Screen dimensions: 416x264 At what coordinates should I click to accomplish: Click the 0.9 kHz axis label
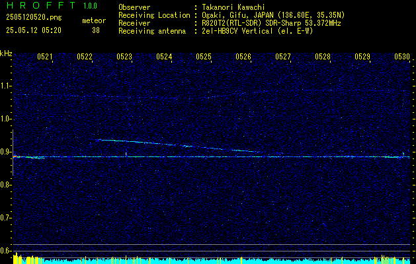[x=5, y=152]
